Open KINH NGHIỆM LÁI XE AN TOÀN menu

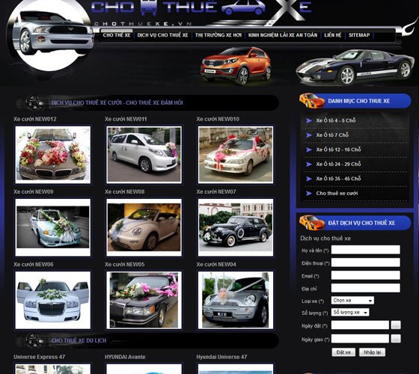[283, 35]
